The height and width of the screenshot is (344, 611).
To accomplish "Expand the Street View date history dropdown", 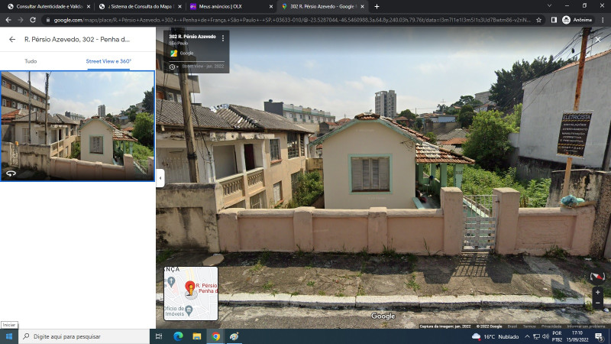I will coord(174,67).
